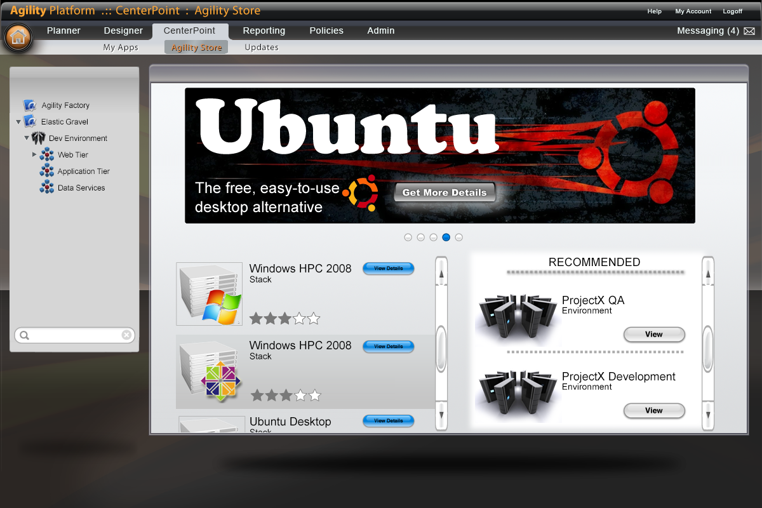Image resolution: width=762 pixels, height=508 pixels.
Task: Click down arrow of Recommended scrollbar
Action: (708, 416)
